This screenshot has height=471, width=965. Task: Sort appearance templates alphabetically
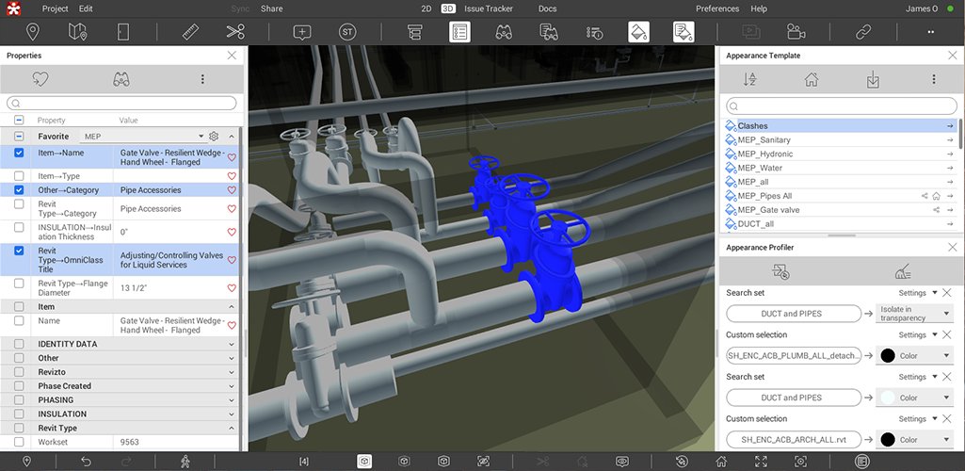750,80
